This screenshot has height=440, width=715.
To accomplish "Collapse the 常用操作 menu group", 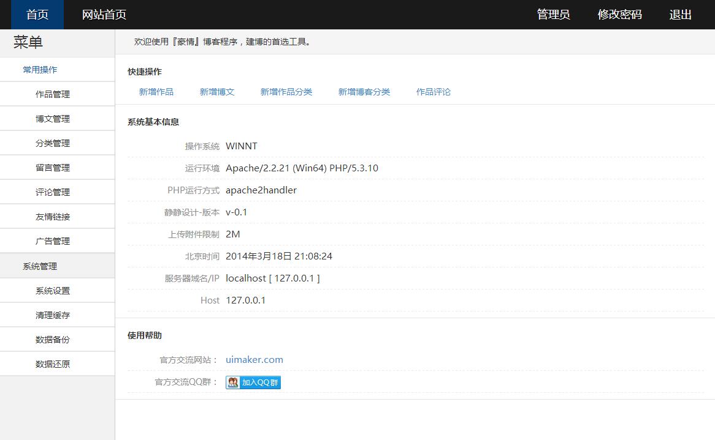I will tap(40, 70).
